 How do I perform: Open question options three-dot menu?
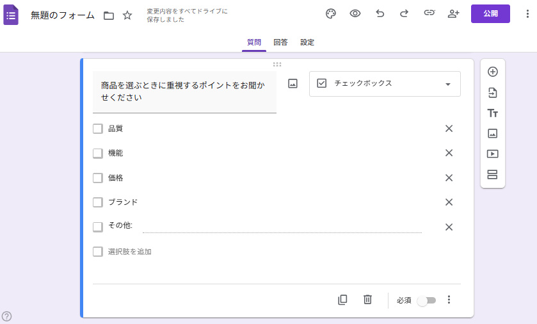coord(449,300)
